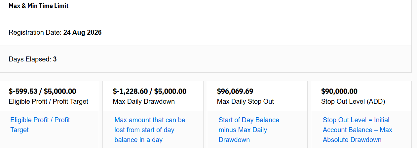Open the blue Eligible Profit / Profit Target link

click(x=40, y=125)
